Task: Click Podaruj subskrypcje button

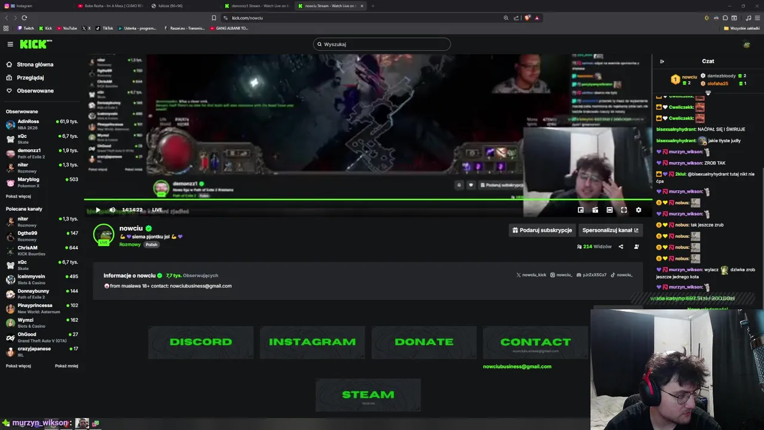Action: 542,230
